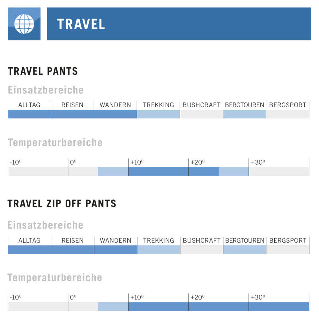This screenshot has height=319, width=319.
Task: Click 0° marker on Zip Off Pants scale
Action: [73, 298]
